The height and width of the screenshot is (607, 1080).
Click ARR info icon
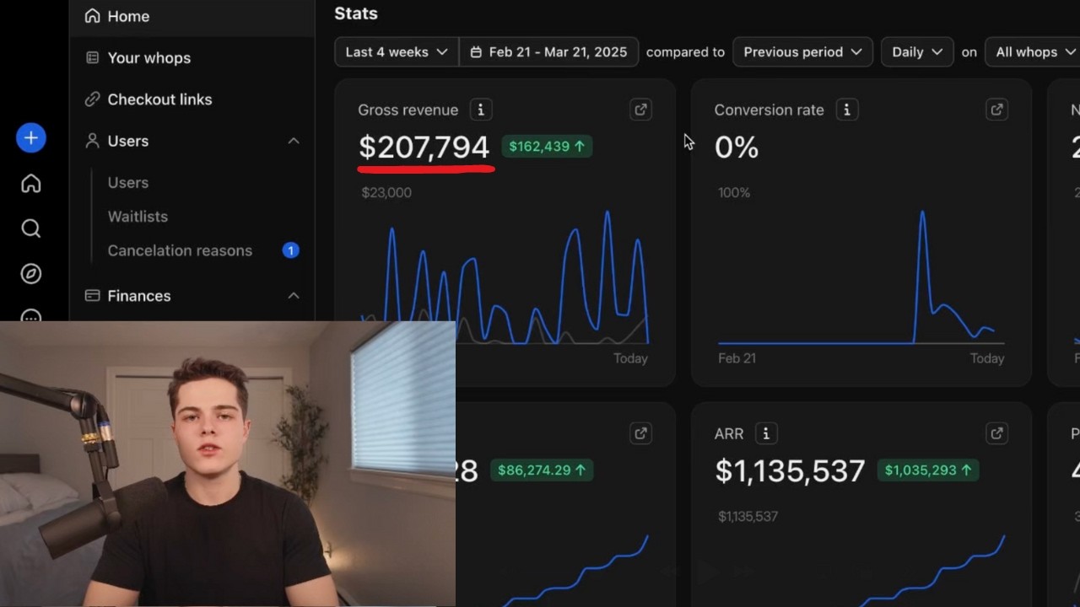pyautogui.click(x=766, y=433)
